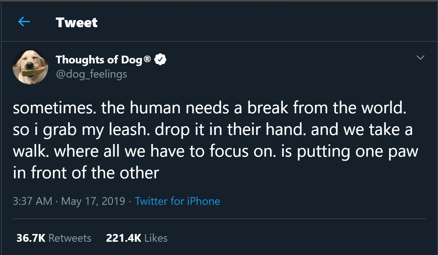Click the tweet line starting 'walk. where all'

point(215,151)
